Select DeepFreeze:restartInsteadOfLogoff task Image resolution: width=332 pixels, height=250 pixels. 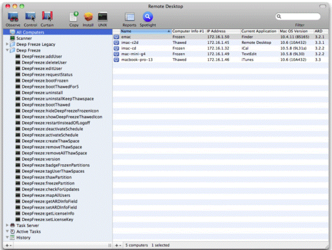(56, 123)
